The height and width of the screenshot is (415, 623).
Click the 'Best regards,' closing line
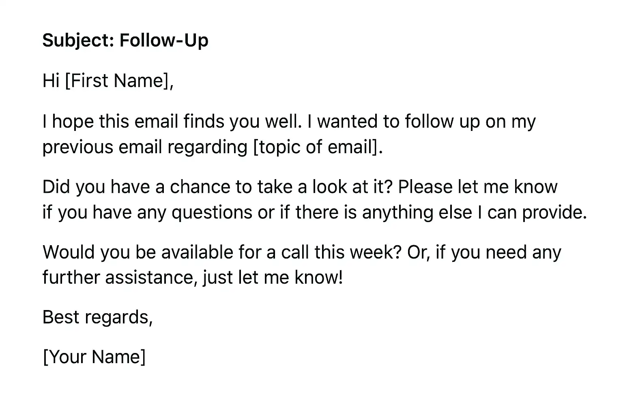click(x=97, y=317)
